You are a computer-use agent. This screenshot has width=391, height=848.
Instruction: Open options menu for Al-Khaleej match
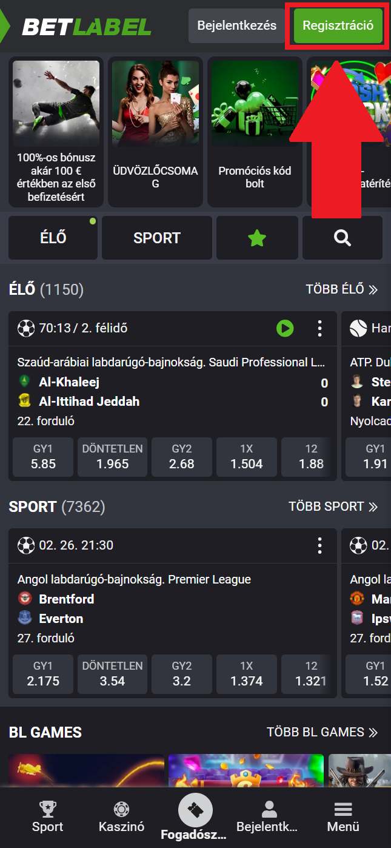pos(319,329)
